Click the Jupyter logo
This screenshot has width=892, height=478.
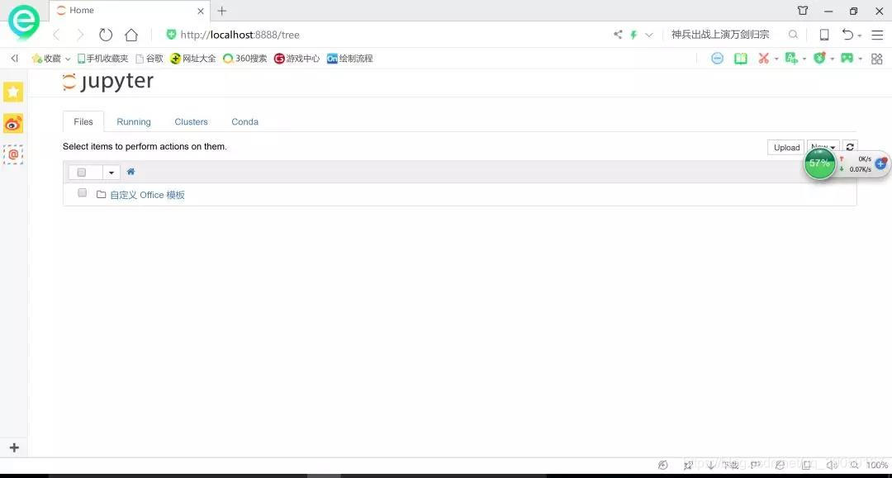coord(107,81)
